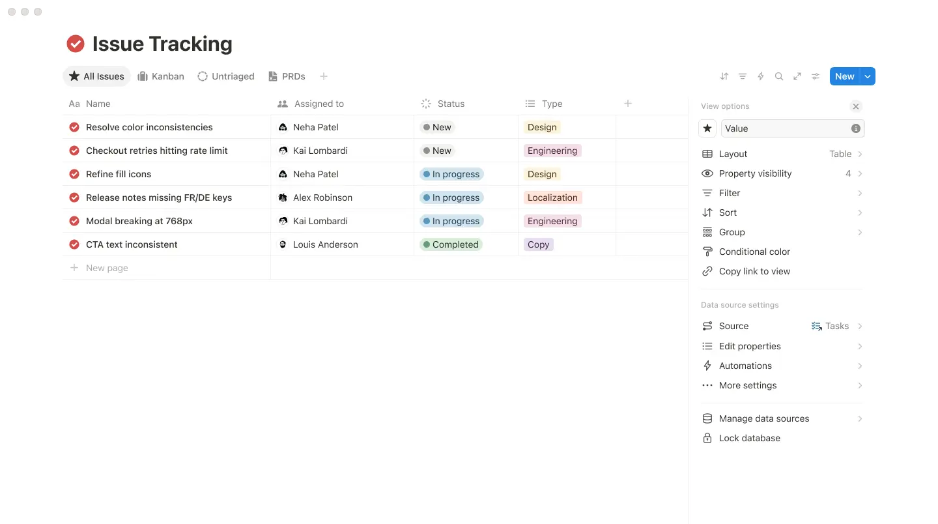The height and width of the screenshot is (524, 938).
Task: Open search with the magnifier icon
Action: (x=778, y=76)
